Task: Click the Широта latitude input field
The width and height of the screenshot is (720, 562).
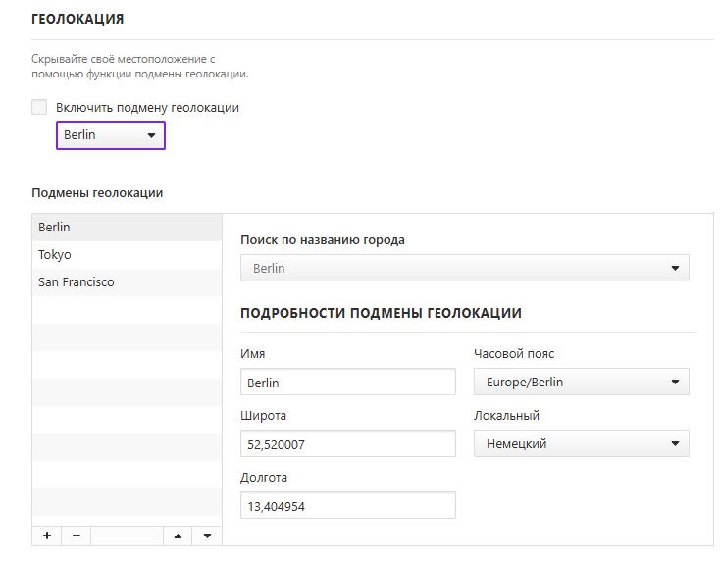Action: (x=347, y=444)
